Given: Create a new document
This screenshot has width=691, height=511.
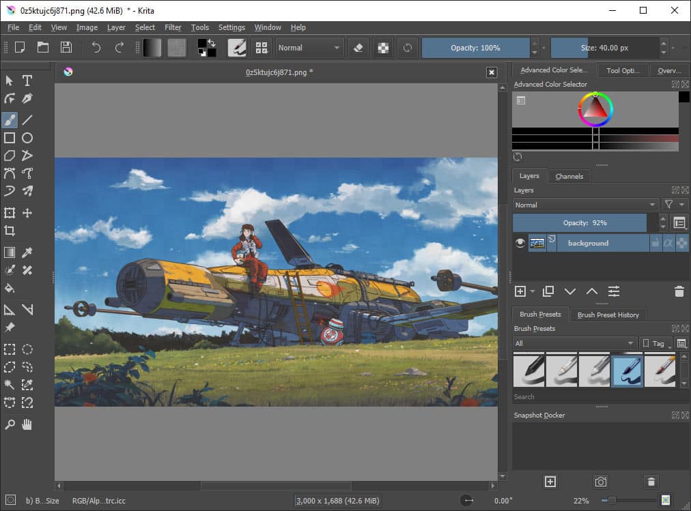Looking at the screenshot, I should click(20, 47).
